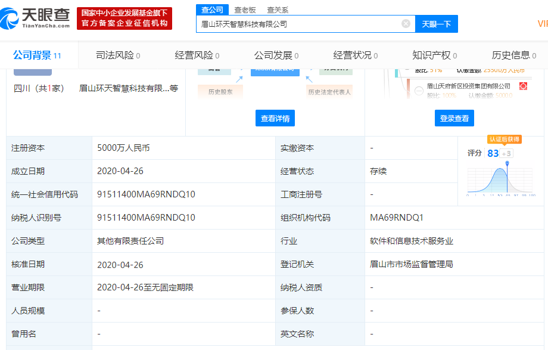Image resolution: width=548 pixels, height=350 pixels.
Task: Click the 统一社会信用代码 value 91511400MA69RNDQ10
Action: 146,194
